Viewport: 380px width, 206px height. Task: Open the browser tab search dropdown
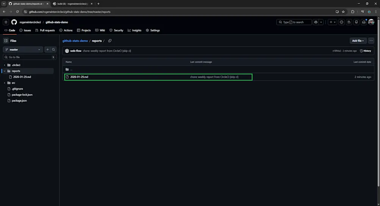pyautogui.click(x=4, y=4)
